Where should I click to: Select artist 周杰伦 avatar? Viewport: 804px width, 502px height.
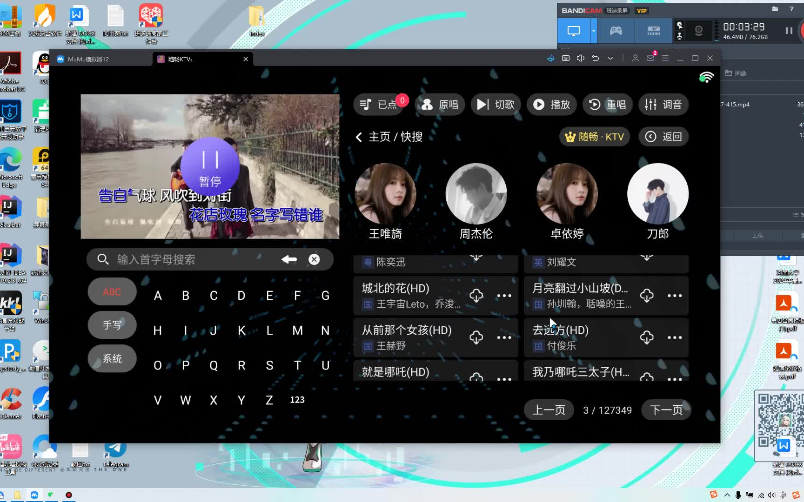pos(476,194)
